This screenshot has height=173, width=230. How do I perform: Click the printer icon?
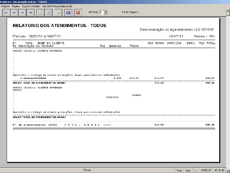(x=58, y=13)
